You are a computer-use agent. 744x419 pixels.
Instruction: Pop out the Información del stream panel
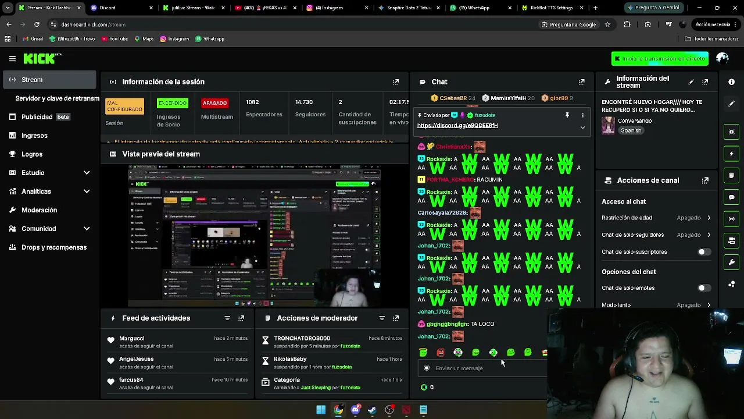(x=705, y=82)
